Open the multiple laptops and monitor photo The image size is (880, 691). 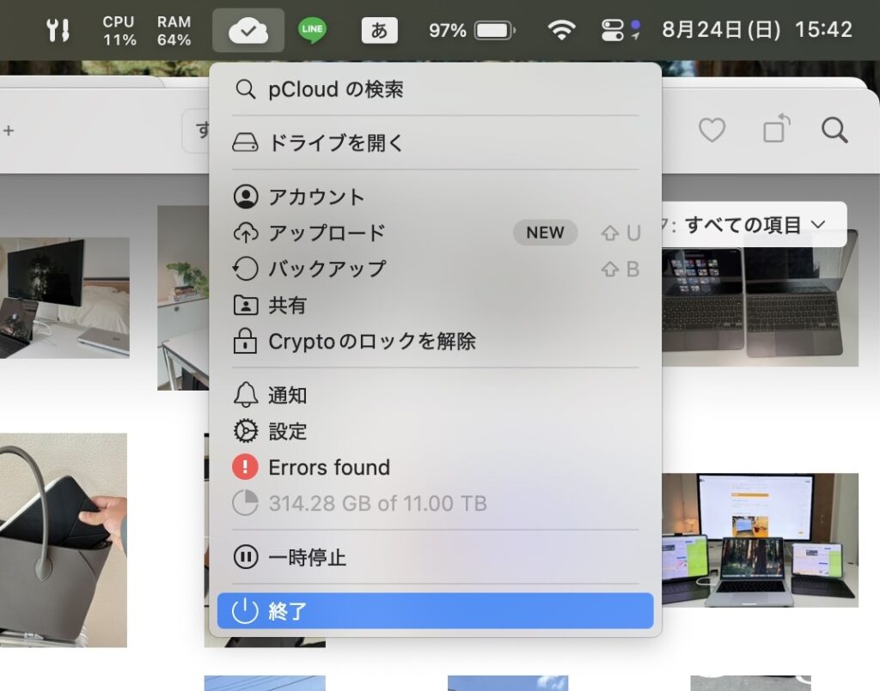pos(761,540)
